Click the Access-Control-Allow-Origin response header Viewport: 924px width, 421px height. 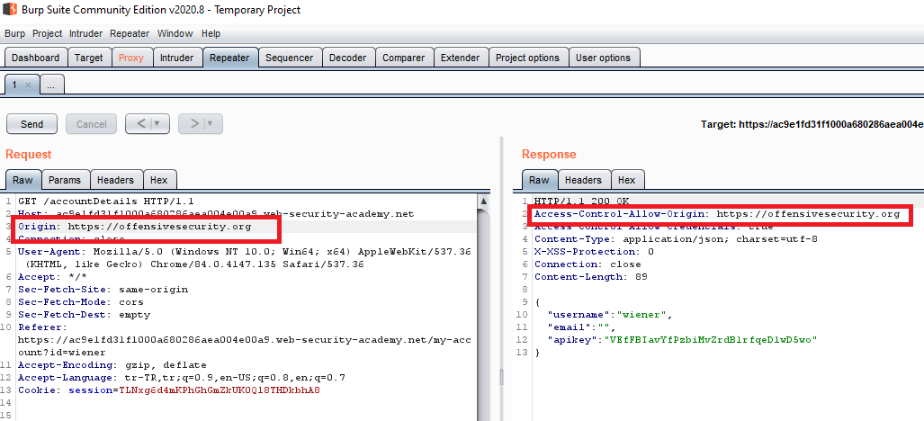717,214
